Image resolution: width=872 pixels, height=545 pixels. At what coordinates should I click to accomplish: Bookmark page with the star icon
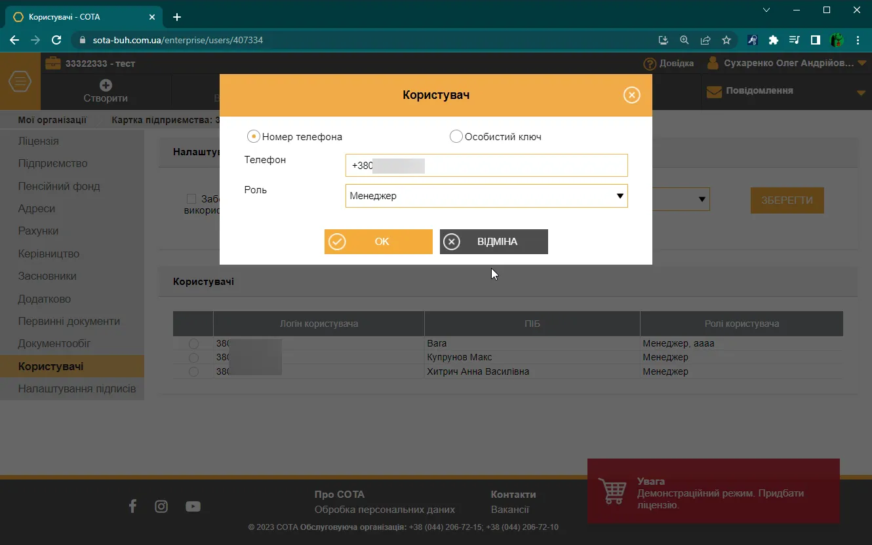click(726, 40)
